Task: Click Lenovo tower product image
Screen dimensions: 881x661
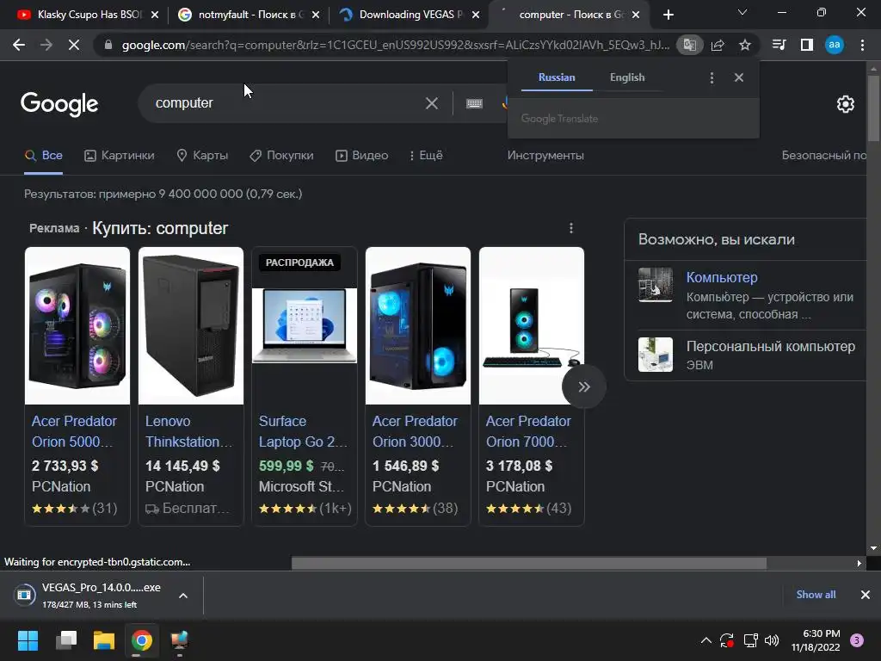Action: click(x=191, y=325)
